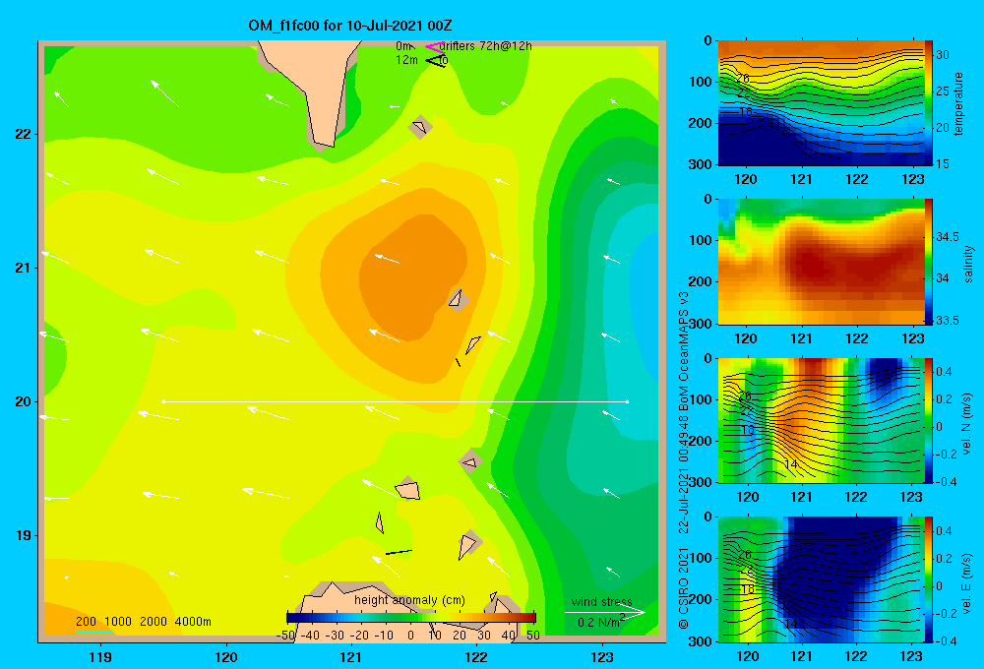
Task: Click the salinity color scale bar
Action: pos(928,262)
